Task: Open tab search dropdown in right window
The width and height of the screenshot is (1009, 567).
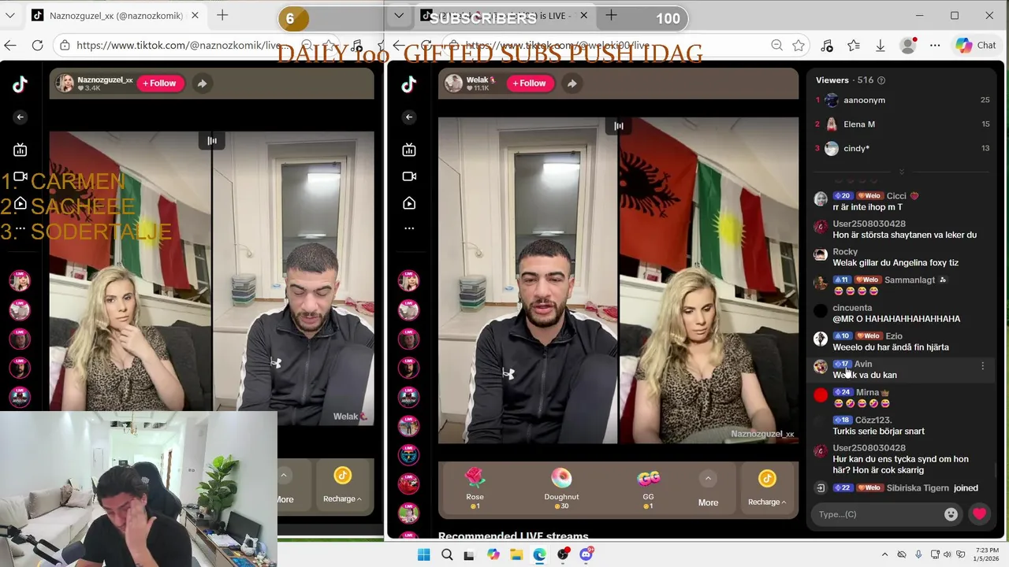Action: [x=399, y=16]
